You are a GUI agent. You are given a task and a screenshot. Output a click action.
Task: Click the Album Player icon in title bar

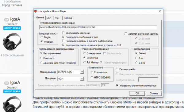(x=36, y=11)
